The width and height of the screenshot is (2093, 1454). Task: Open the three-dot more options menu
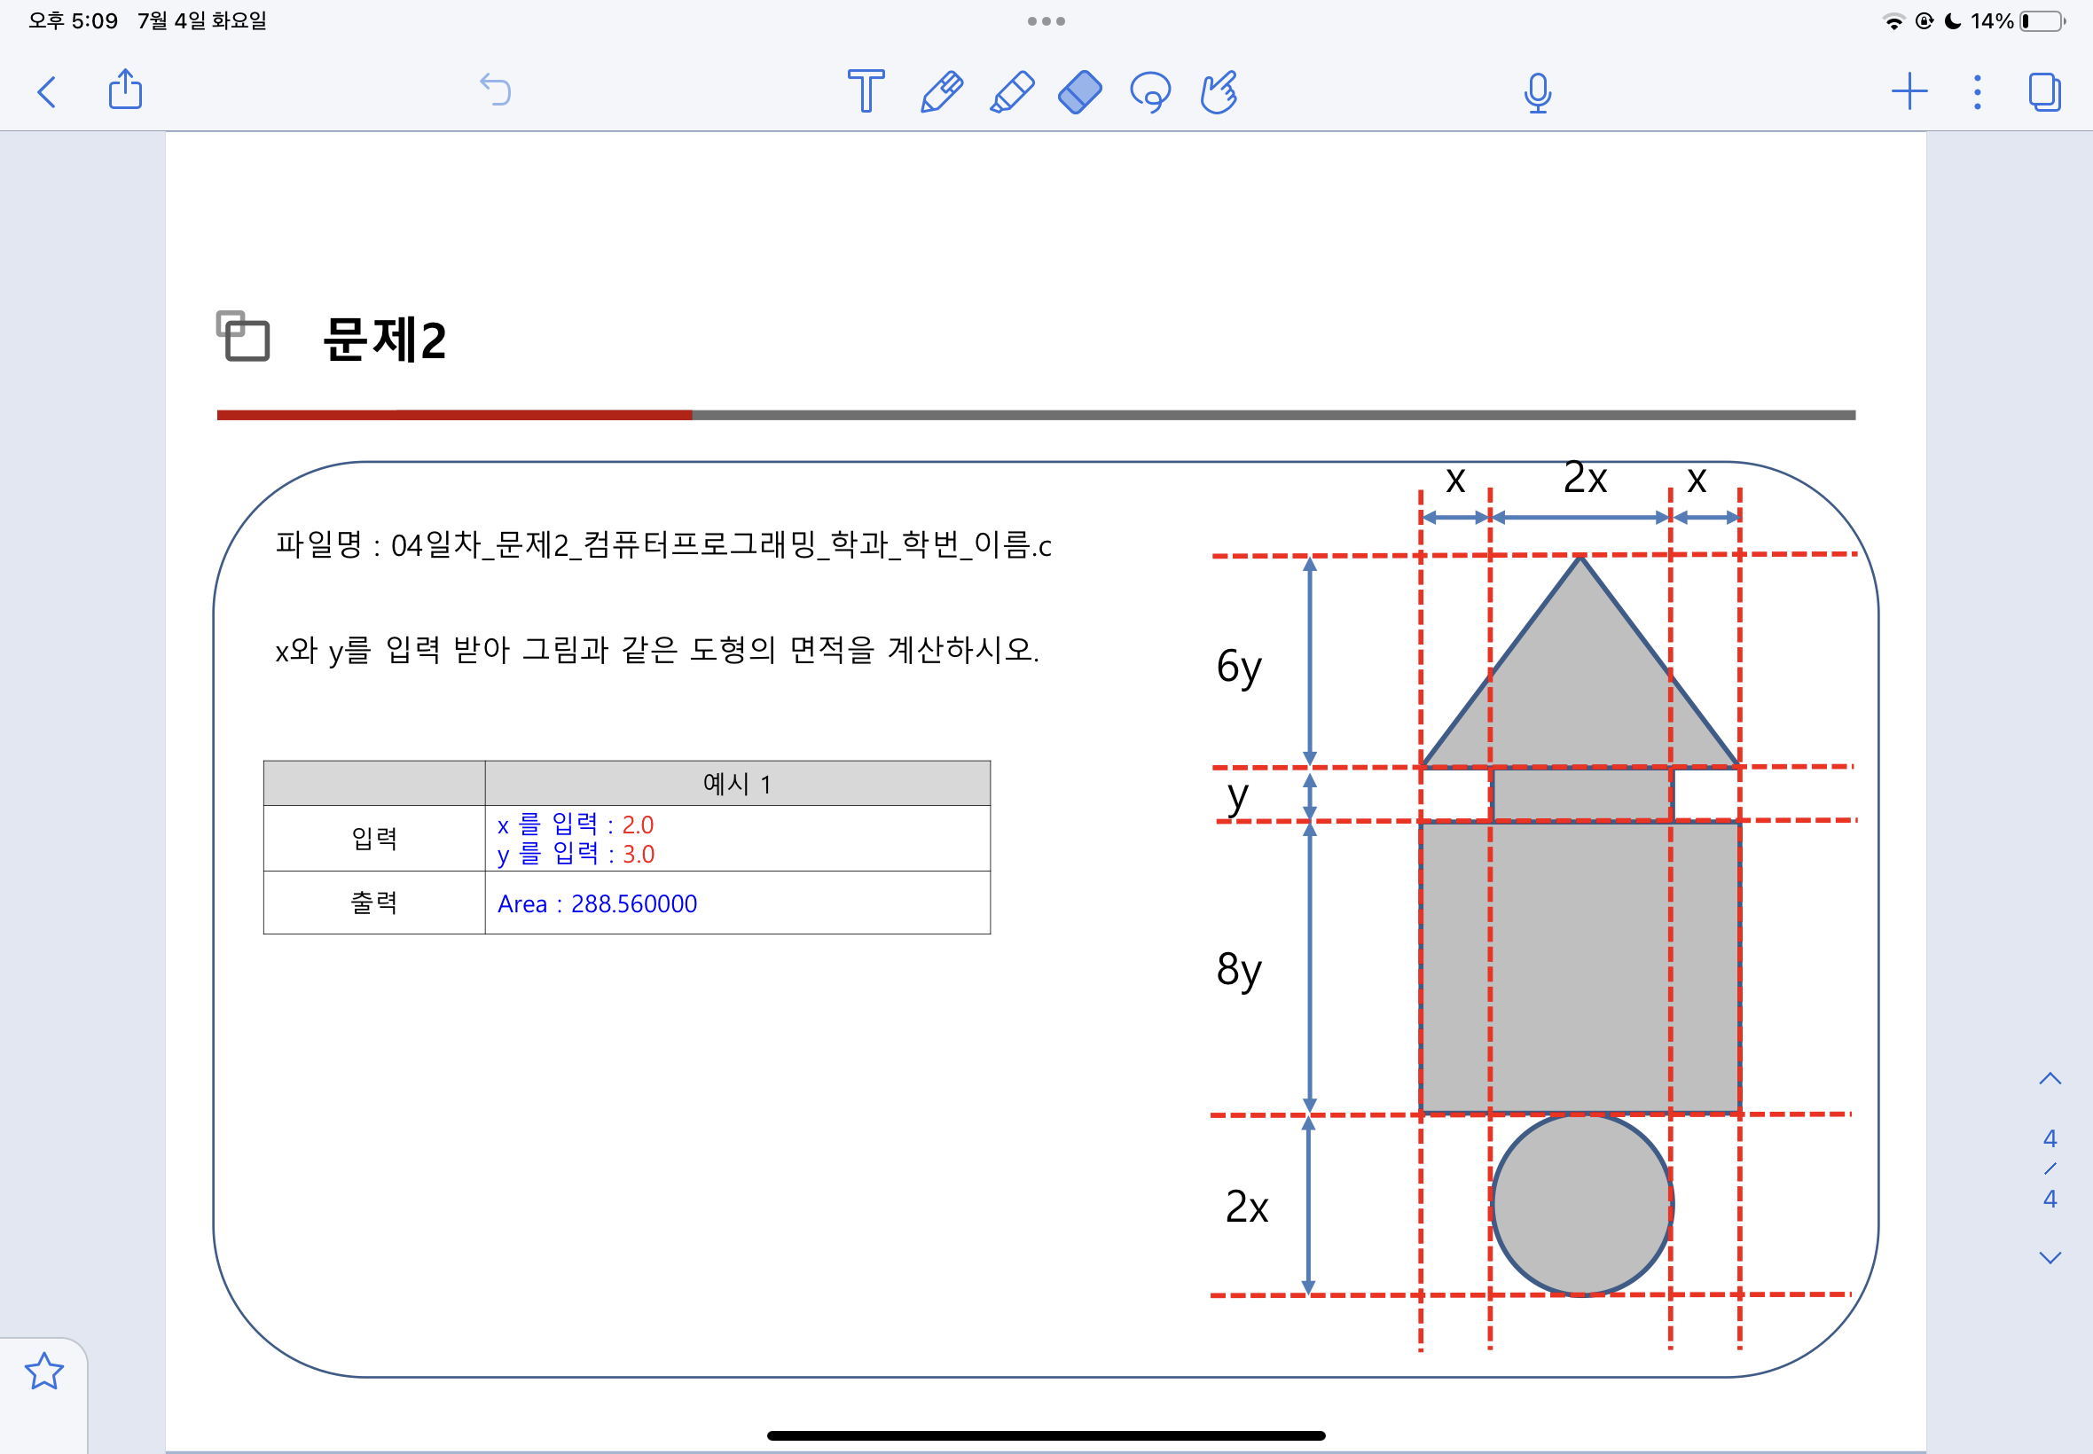click(1976, 92)
